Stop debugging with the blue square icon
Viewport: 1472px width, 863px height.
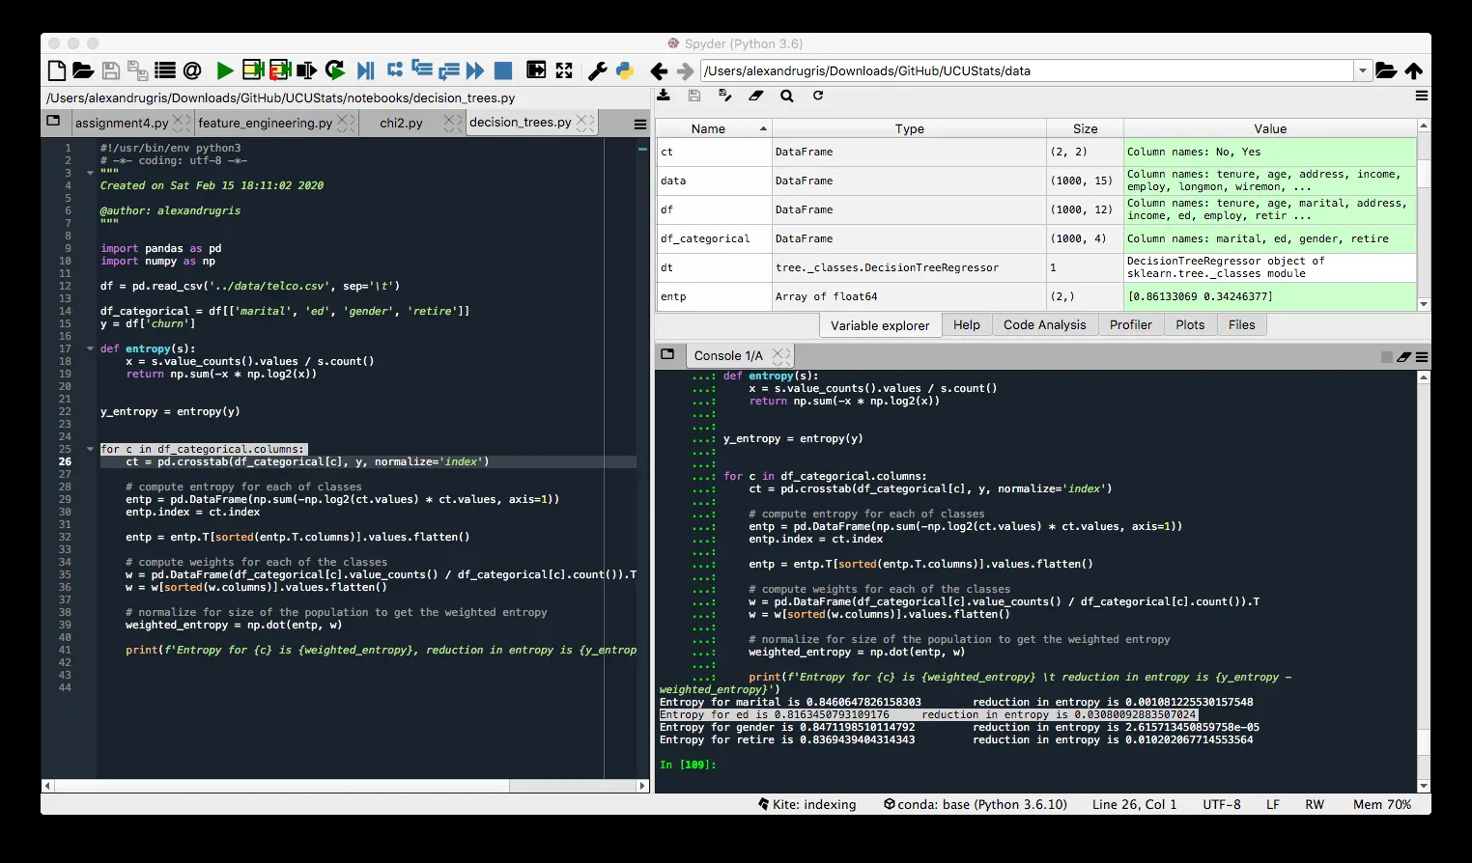[x=503, y=70]
